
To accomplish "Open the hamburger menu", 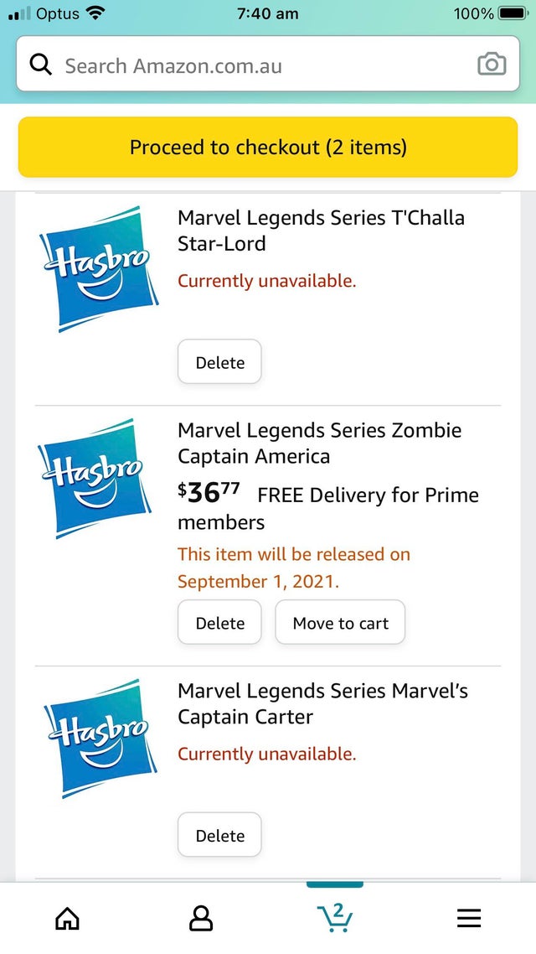I will pos(469,918).
